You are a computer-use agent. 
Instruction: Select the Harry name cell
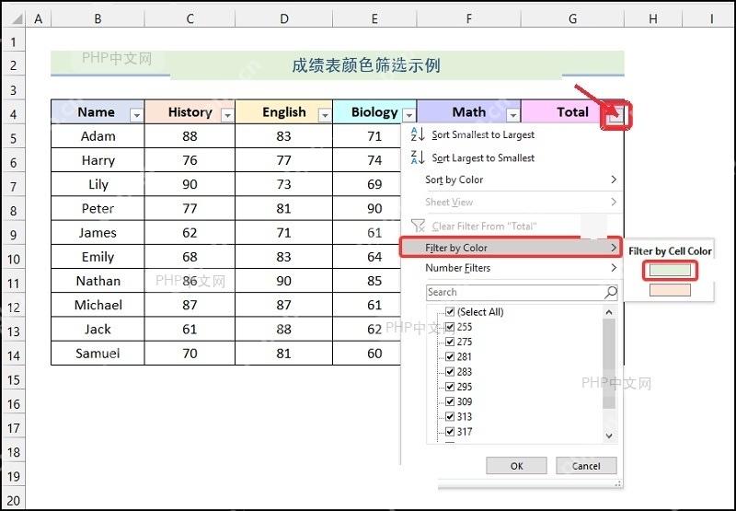pyautogui.click(x=98, y=160)
